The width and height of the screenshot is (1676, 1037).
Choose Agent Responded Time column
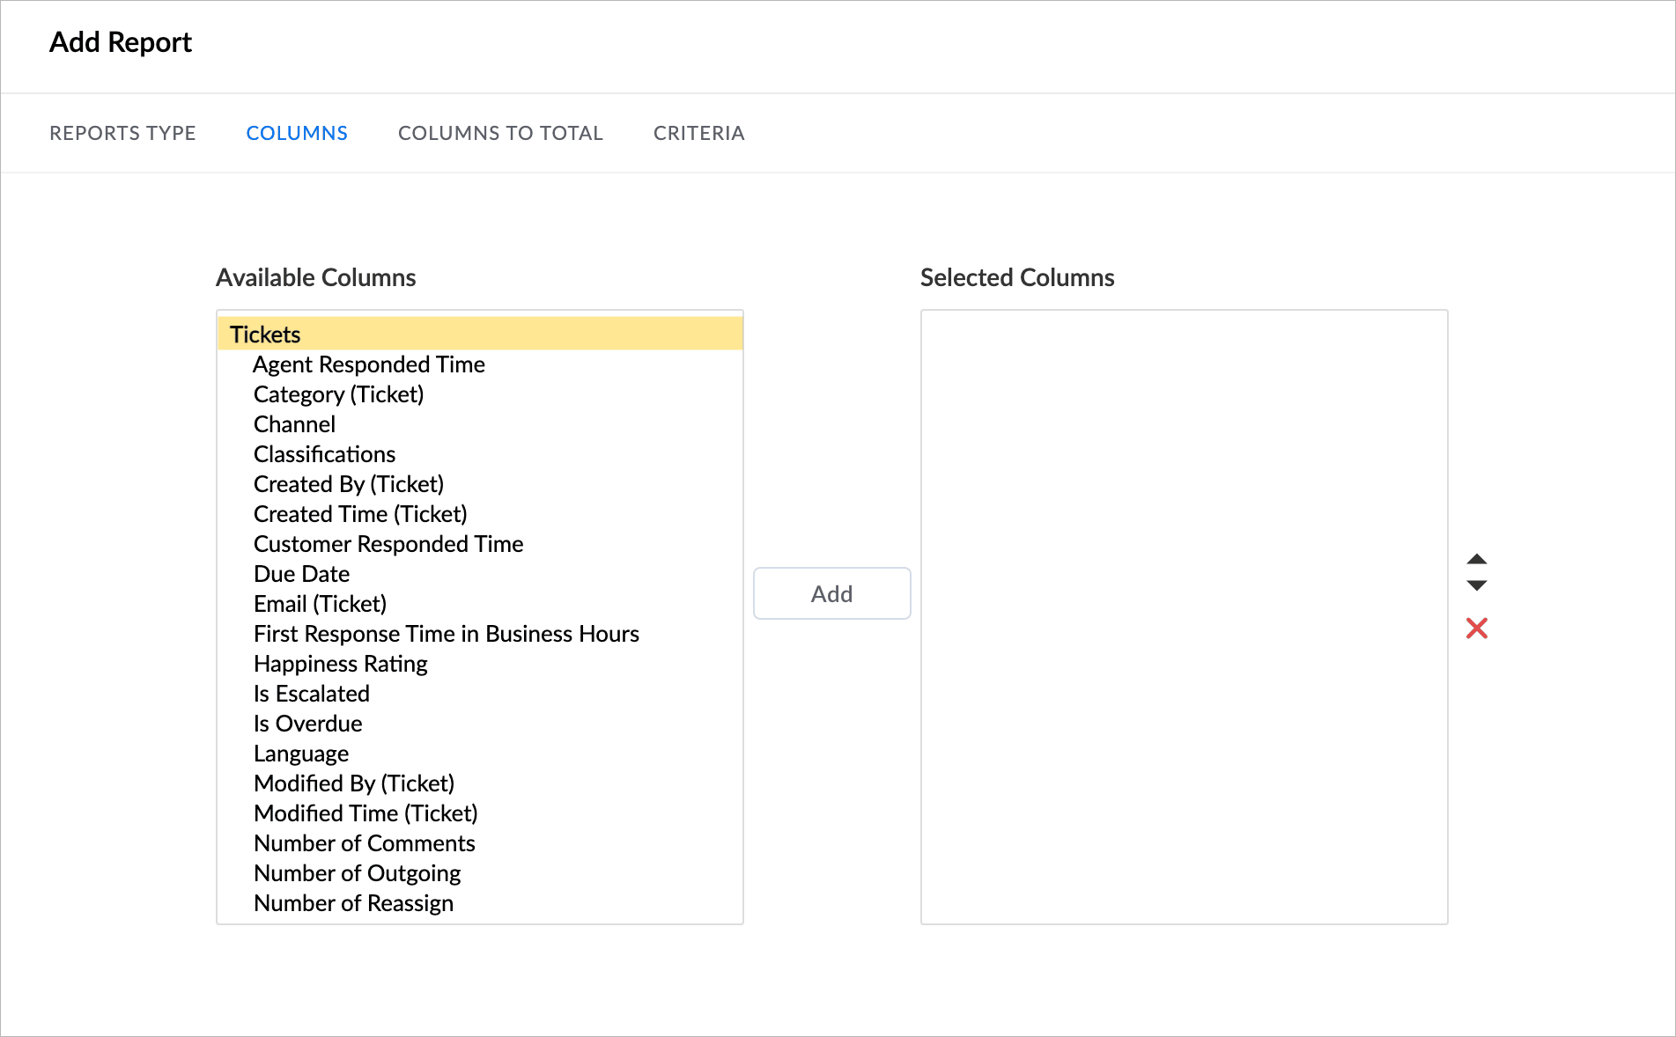coord(369,364)
